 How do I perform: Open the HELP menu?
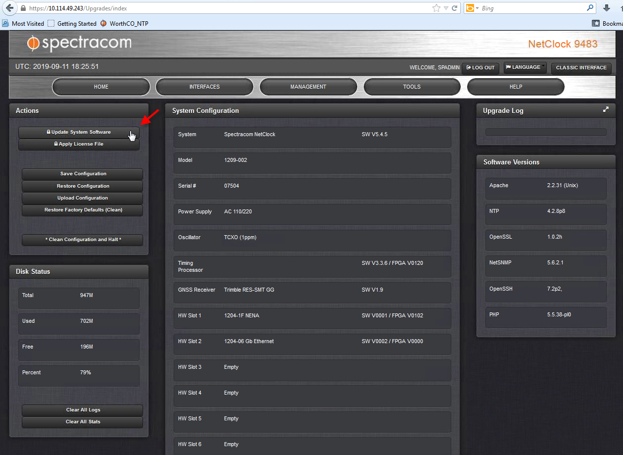516,87
